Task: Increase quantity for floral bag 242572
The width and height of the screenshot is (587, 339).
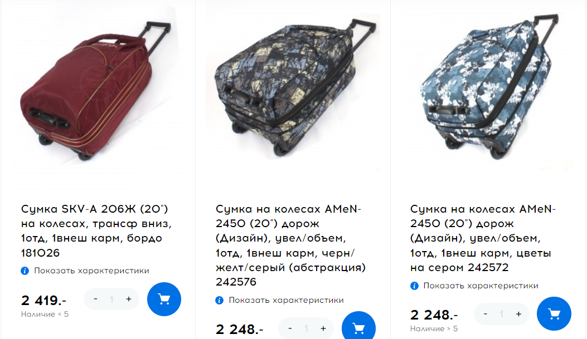Action: coord(518,314)
